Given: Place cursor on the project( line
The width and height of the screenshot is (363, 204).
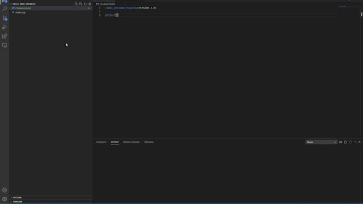Looking at the screenshot, I should (112, 15).
